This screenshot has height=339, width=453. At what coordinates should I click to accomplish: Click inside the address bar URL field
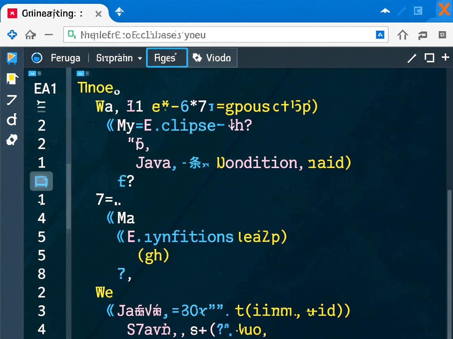220,35
